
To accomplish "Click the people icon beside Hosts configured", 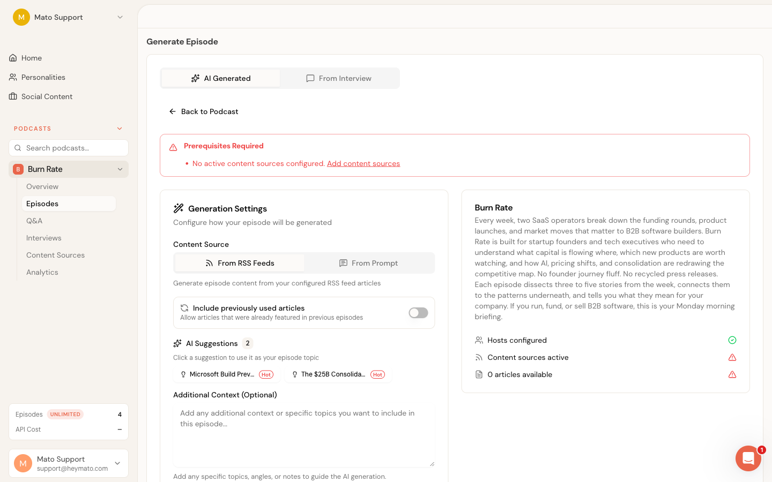I will click(479, 340).
